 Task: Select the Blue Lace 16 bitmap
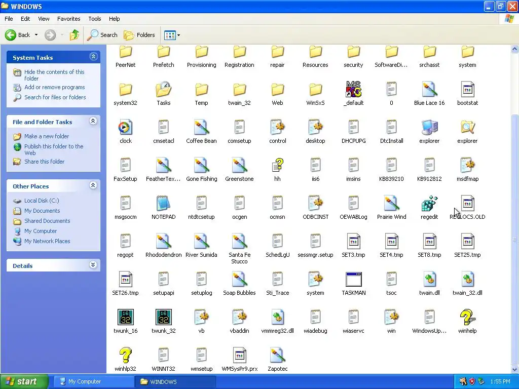(x=429, y=89)
